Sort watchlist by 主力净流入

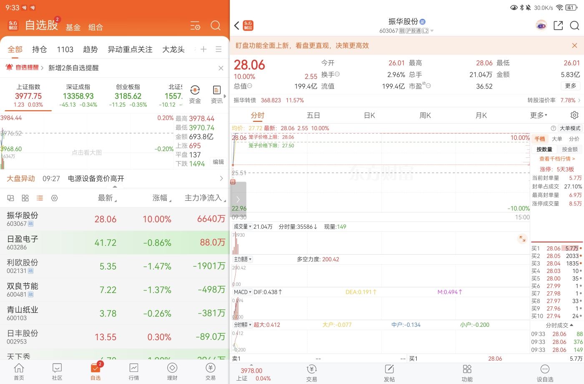(x=205, y=198)
